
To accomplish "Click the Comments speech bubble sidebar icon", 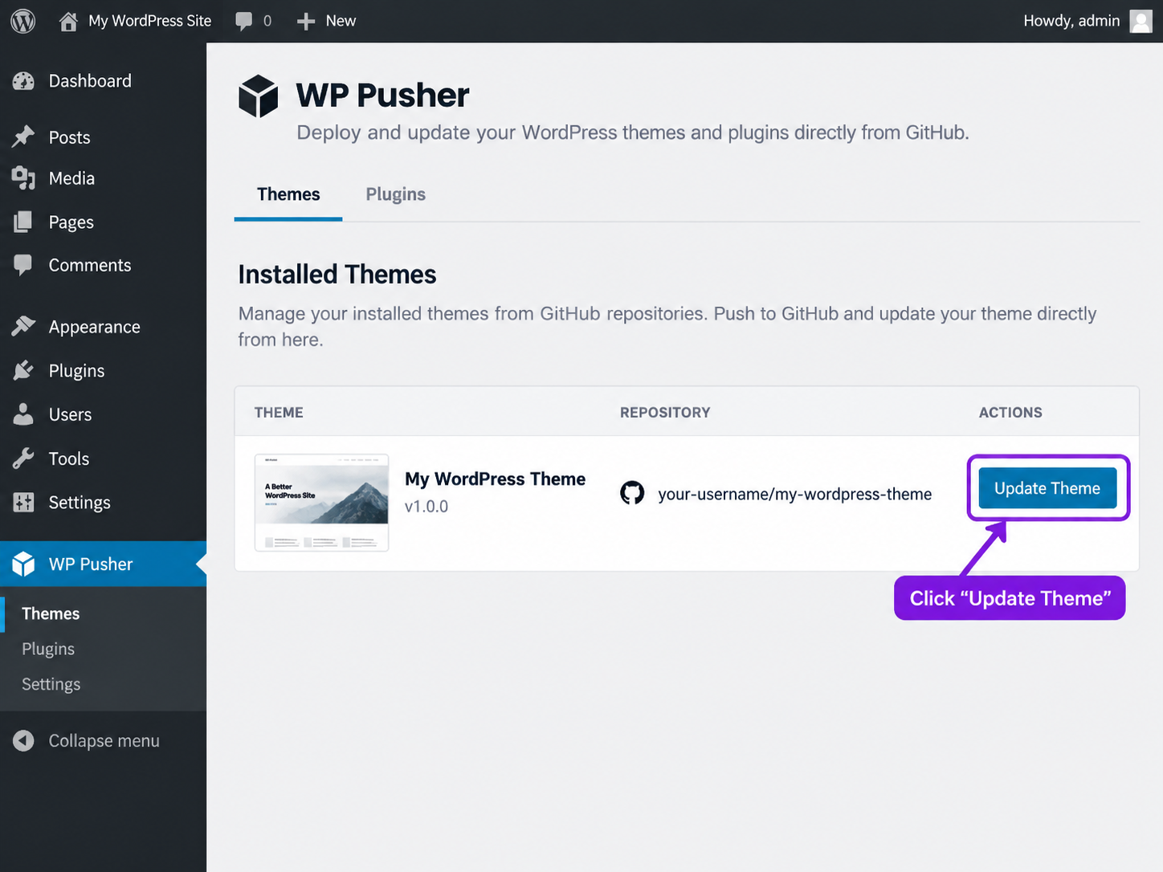I will pyautogui.click(x=23, y=265).
